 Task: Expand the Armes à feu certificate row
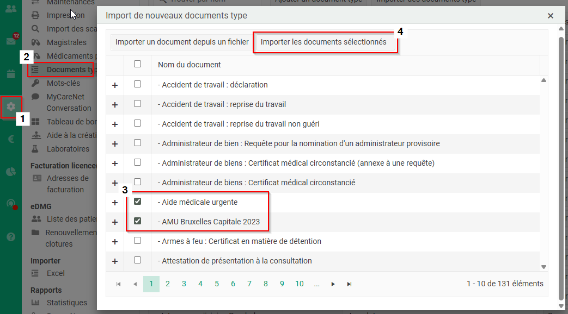click(115, 242)
